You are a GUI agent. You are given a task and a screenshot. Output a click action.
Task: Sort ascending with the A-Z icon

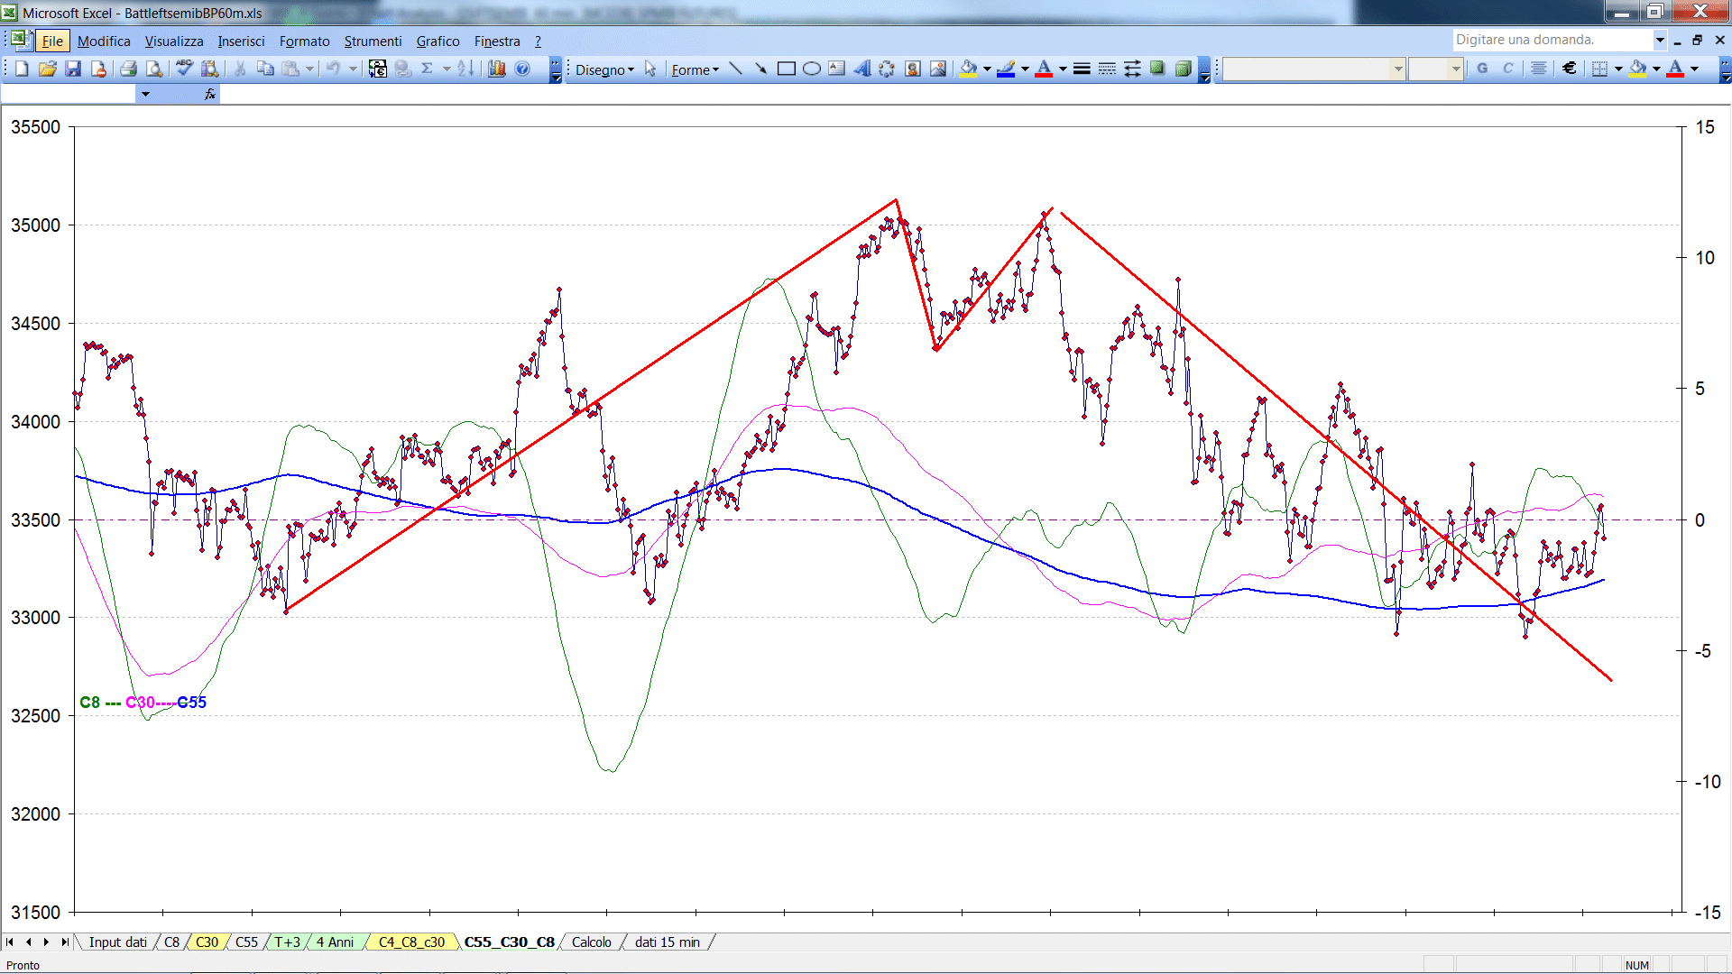[x=465, y=69]
